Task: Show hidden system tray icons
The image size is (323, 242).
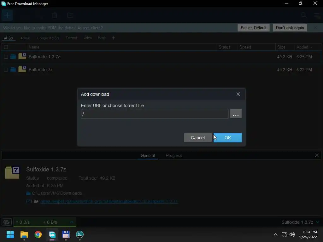Action: pyautogui.click(x=275, y=234)
